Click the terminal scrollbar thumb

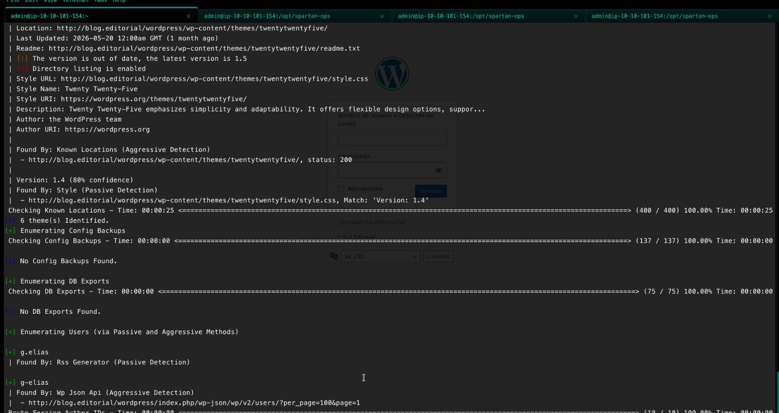click(x=778, y=392)
